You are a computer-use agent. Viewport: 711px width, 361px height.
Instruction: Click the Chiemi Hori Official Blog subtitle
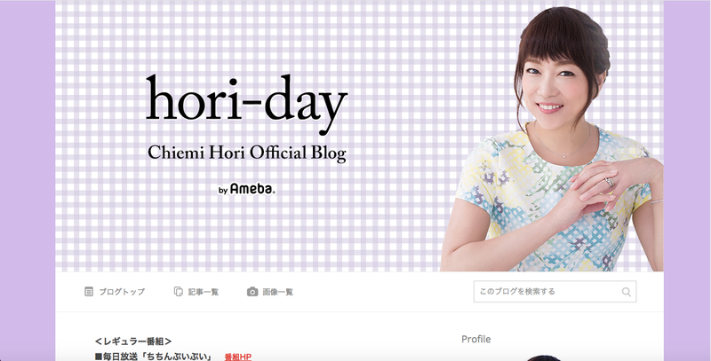tap(247, 153)
